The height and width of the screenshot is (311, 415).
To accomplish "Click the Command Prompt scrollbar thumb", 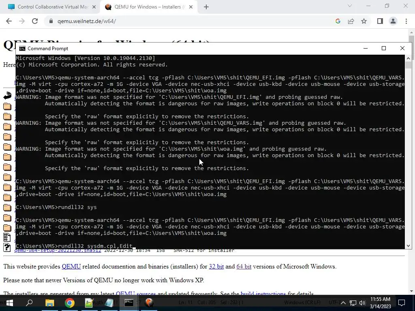I will [x=408, y=65].
